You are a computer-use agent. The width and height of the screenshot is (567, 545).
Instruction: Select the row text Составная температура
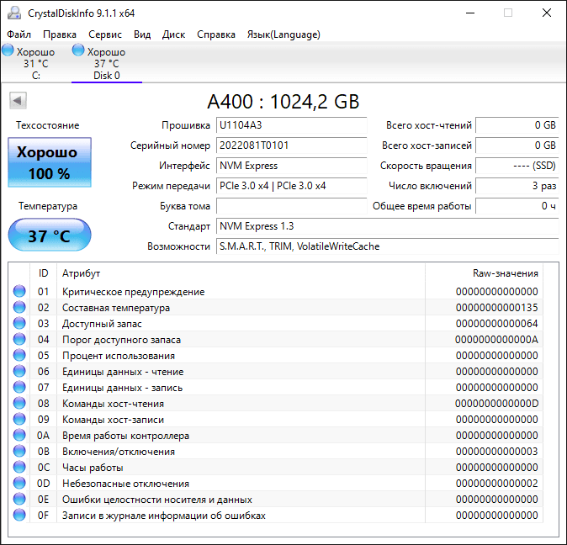pos(116,308)
